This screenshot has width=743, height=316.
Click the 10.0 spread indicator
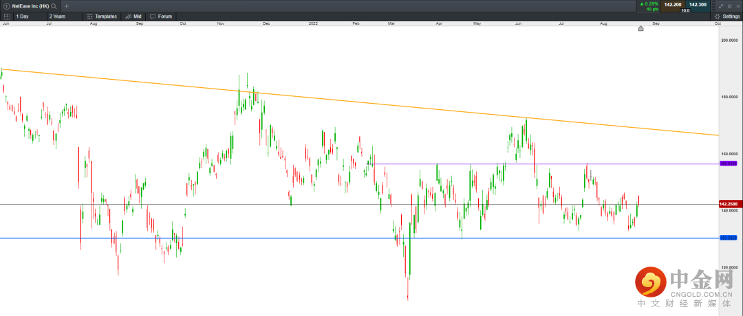coord(685,10)
